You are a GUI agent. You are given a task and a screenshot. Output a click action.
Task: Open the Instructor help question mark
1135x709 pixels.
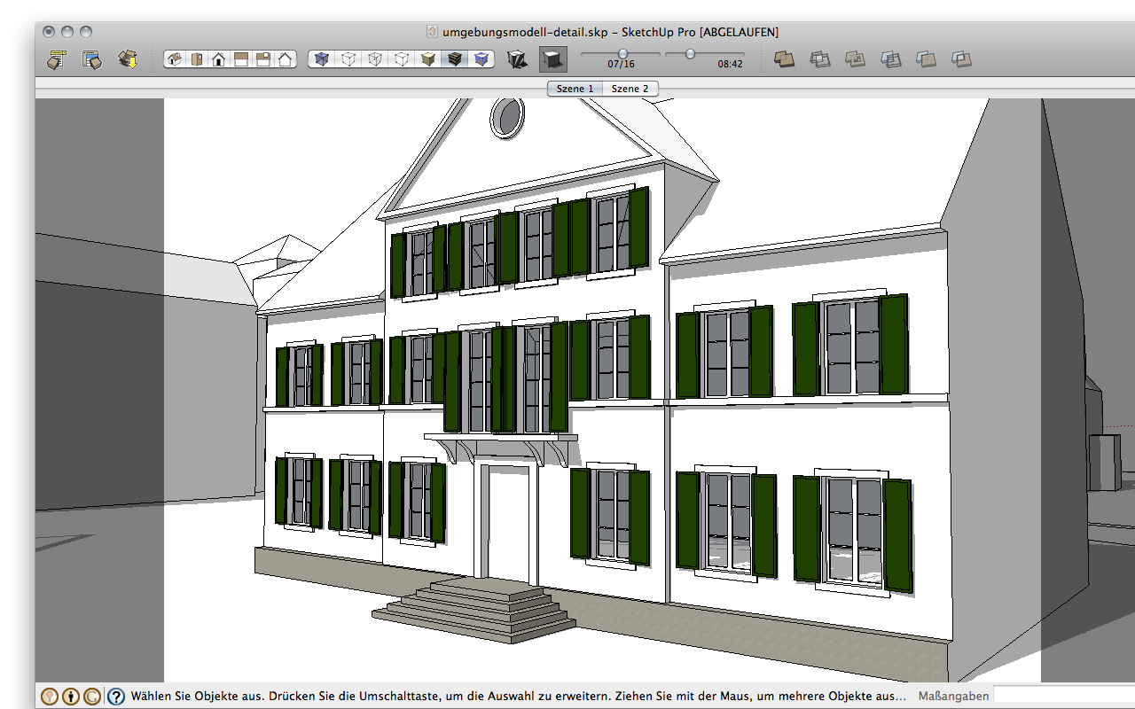pos(116,697)
